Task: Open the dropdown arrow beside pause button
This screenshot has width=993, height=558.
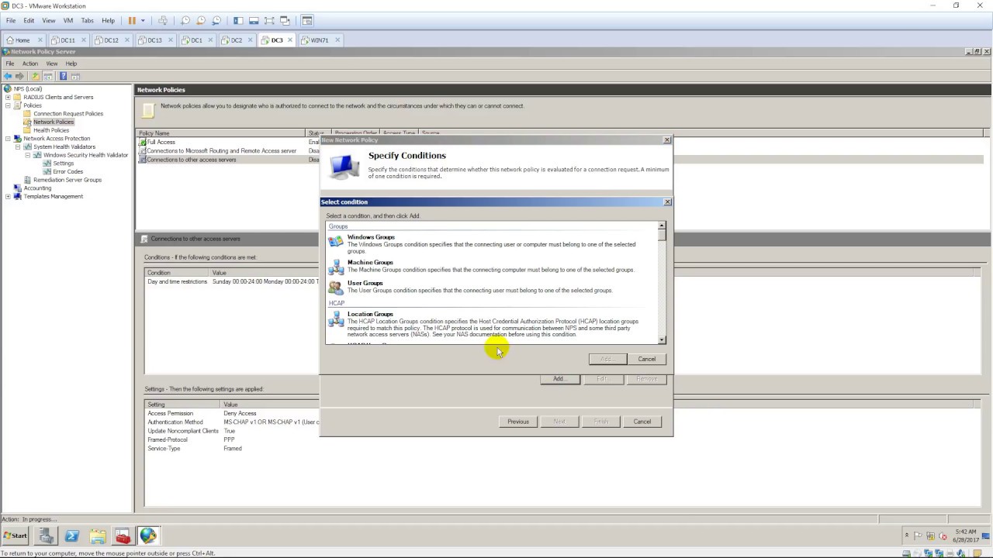Action: (x=143, y=20)
